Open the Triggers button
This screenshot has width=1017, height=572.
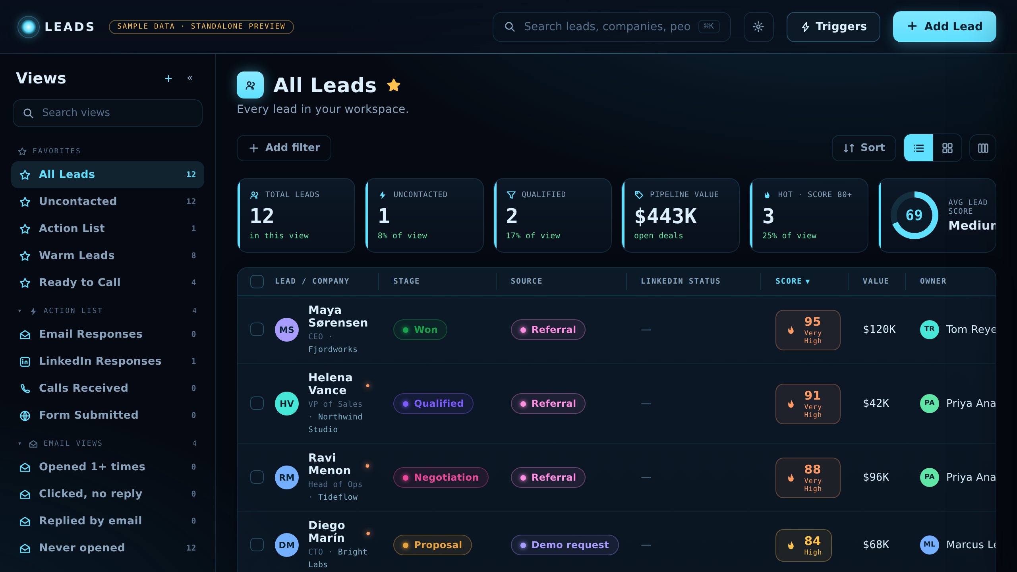833,27
